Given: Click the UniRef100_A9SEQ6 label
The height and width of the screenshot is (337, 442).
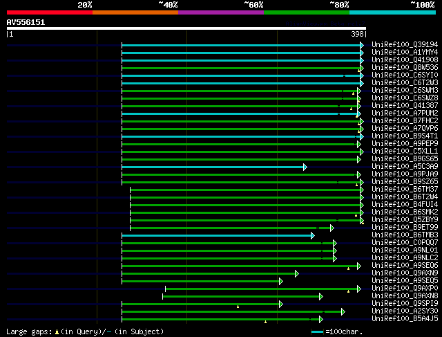Looking at the screenshot, I should click(405, 266).
